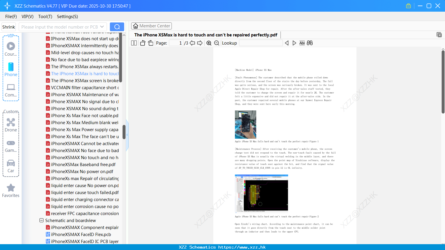The height and width of the screenshot is (250, 445).
Task: Open the Tool(T) menu
Action: coord(45,17)
